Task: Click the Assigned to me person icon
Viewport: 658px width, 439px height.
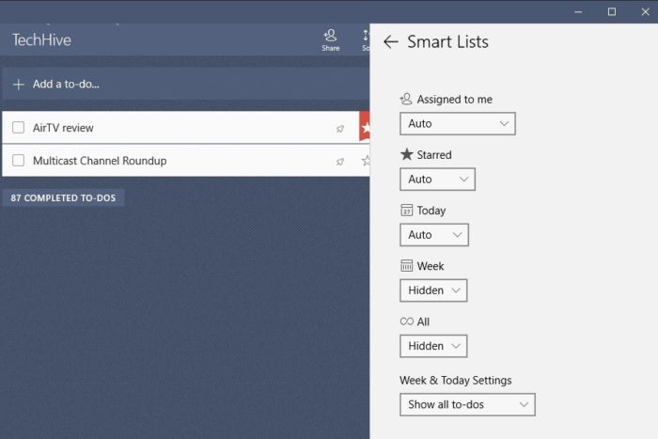Action: tap(406, 99)
